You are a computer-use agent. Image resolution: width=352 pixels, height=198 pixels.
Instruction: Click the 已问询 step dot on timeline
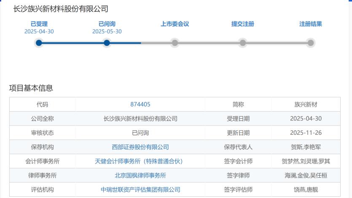point(107,43)
